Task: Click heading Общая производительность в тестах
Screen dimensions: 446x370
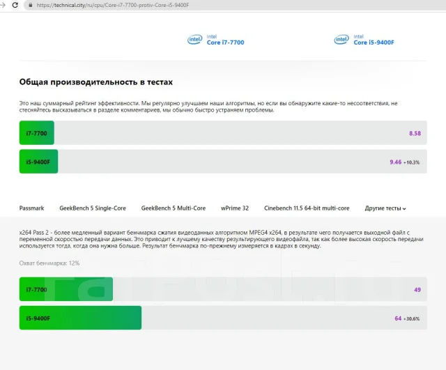Action: point(96,82)
